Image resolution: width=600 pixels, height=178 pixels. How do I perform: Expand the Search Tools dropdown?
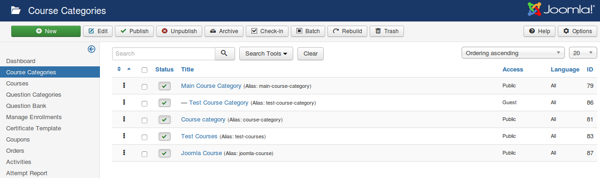(266, 54)
